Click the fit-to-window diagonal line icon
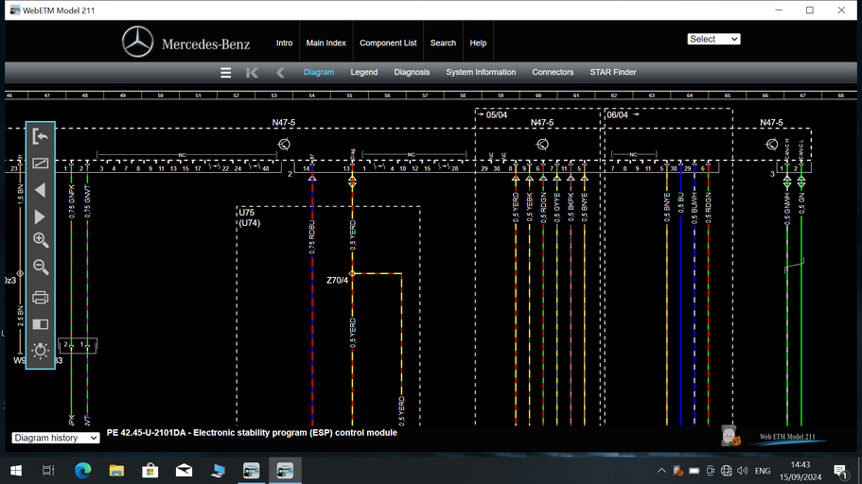This screenshot has height=484, width=862. (40, 164)
